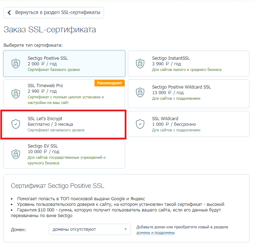Click the shield icon of SSL Timeweb Pro

(16, 94)
